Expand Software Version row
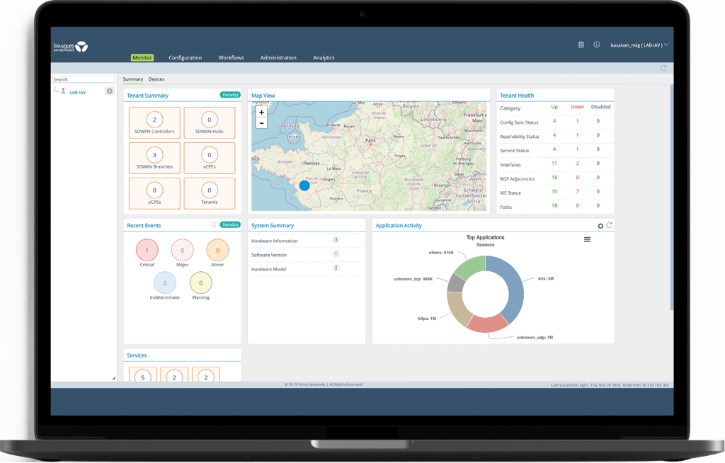The width and height of the screenshot is (725, 463). point(307,255)
